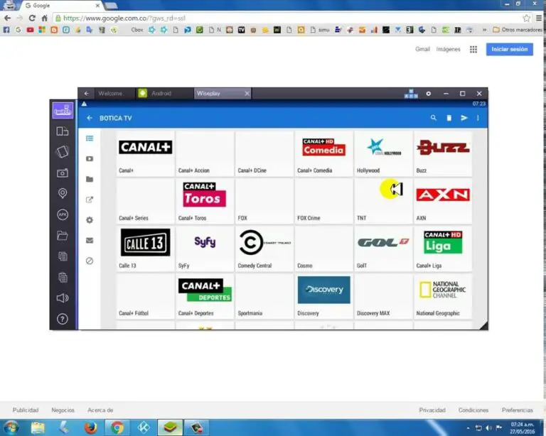The height and width of the screenshot is (436, 546).
Task: Click the Chrome icon in the taskbar
Action: point(117,427)
